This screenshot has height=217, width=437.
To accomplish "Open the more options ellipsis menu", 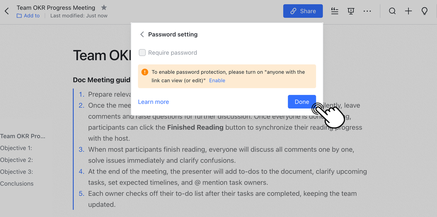I will tap(367, 11).
